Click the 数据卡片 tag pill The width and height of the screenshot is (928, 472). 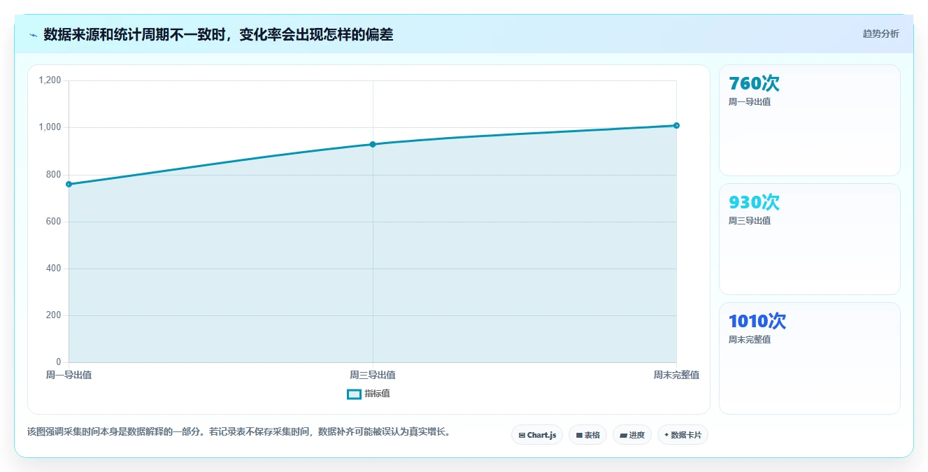click(x=683, y=435)
